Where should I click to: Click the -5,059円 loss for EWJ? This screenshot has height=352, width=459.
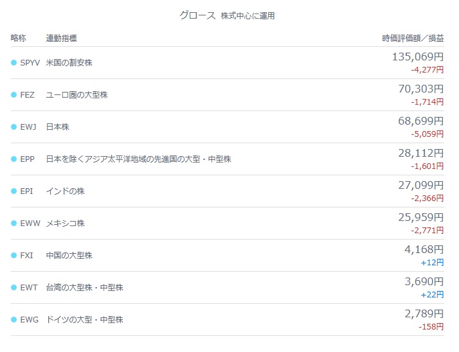point(428,134)
